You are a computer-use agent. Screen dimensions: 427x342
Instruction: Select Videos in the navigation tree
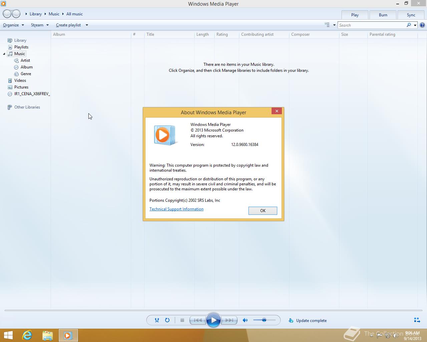pos(20,80)
